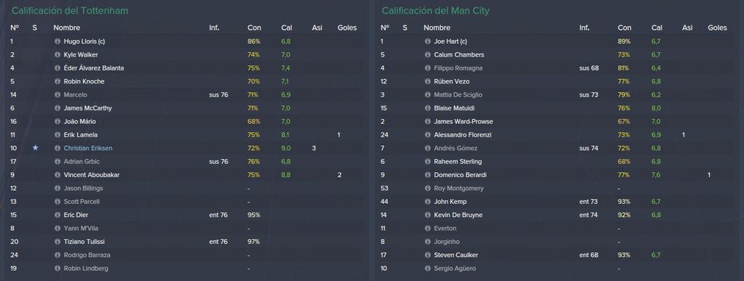Click the info icon beside Sergio Agüero
This screenshot has width=744, height=281.
(x=427, y=269)
